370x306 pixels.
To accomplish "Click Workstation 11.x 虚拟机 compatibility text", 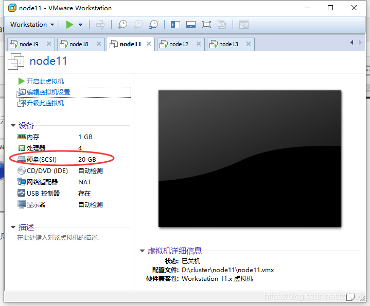I will 217,279.
